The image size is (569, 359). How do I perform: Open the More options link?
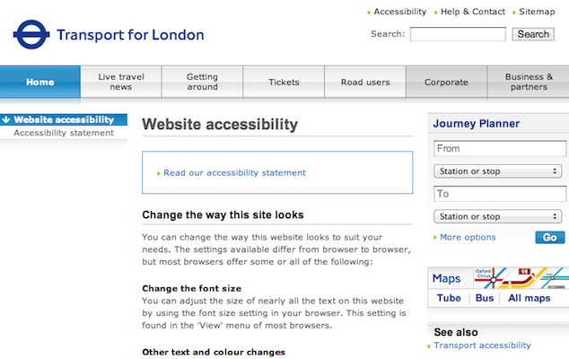pos(468,237)
